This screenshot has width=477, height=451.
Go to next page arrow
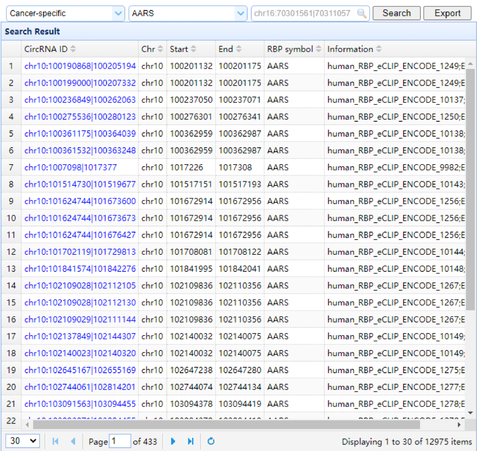(173, 441)
